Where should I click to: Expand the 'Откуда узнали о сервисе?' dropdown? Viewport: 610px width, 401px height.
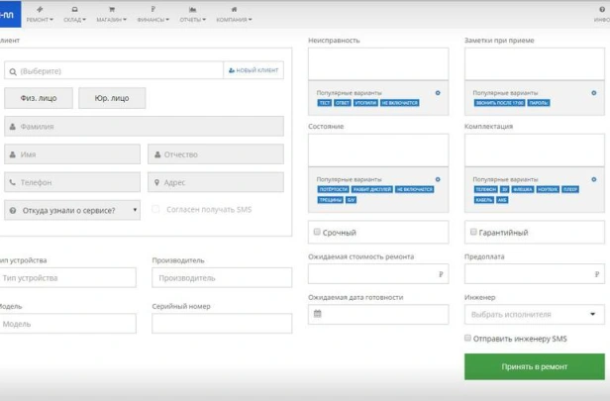point(71,210)
